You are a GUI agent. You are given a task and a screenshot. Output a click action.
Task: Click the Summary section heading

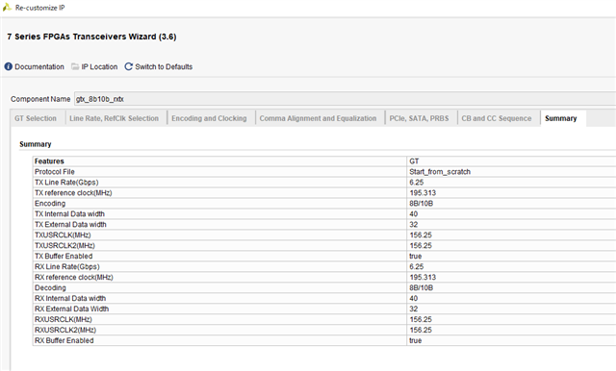tap(36, 144)
